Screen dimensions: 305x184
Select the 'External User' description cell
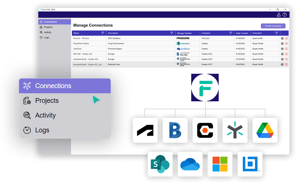click(141, 64)
